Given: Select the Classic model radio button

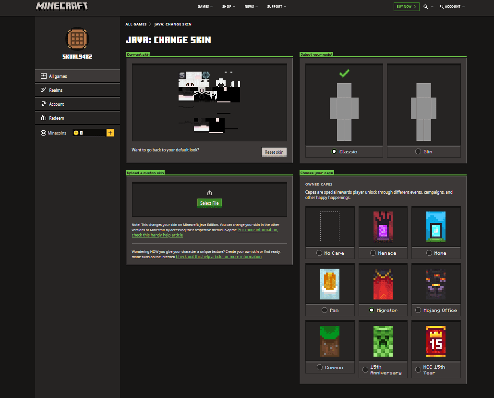Looking at the screenshot, I should 334,152.
